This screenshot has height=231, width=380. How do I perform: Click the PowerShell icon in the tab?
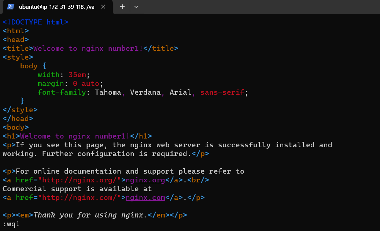pyautogui.click(x=10, y=7)
